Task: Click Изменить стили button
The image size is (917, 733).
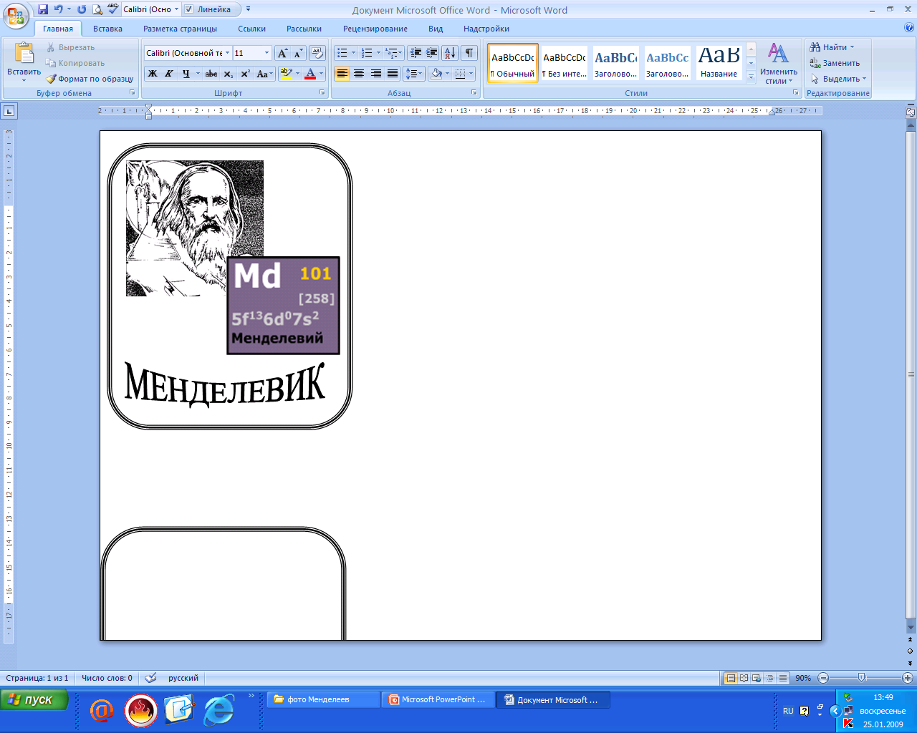Action: 779,63
